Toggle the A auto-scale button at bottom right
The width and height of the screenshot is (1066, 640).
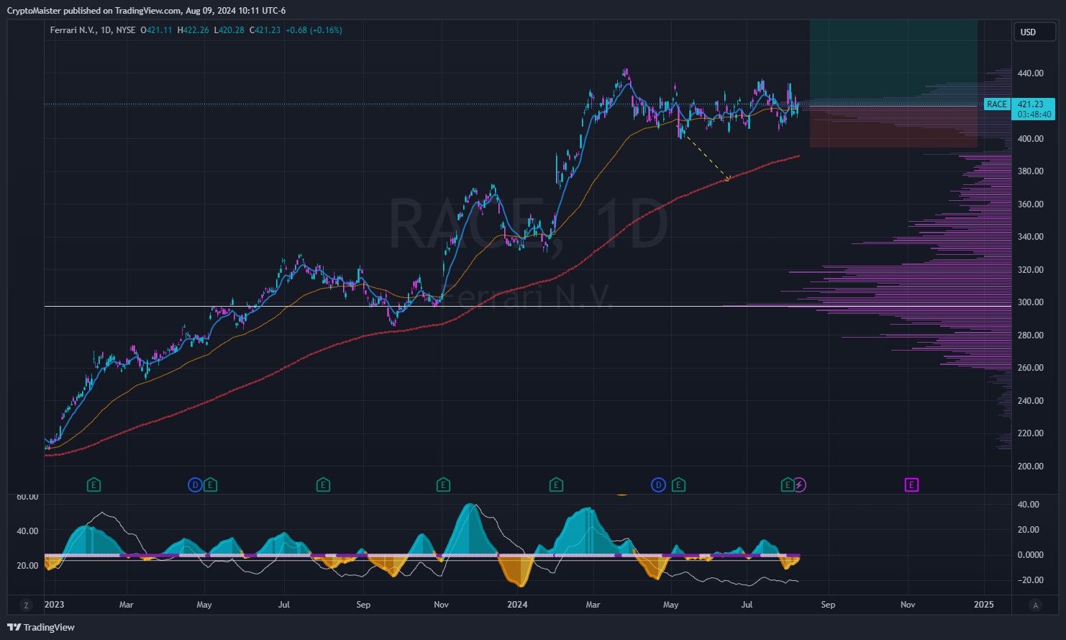pyautogui.click(x=1035, y=605)
